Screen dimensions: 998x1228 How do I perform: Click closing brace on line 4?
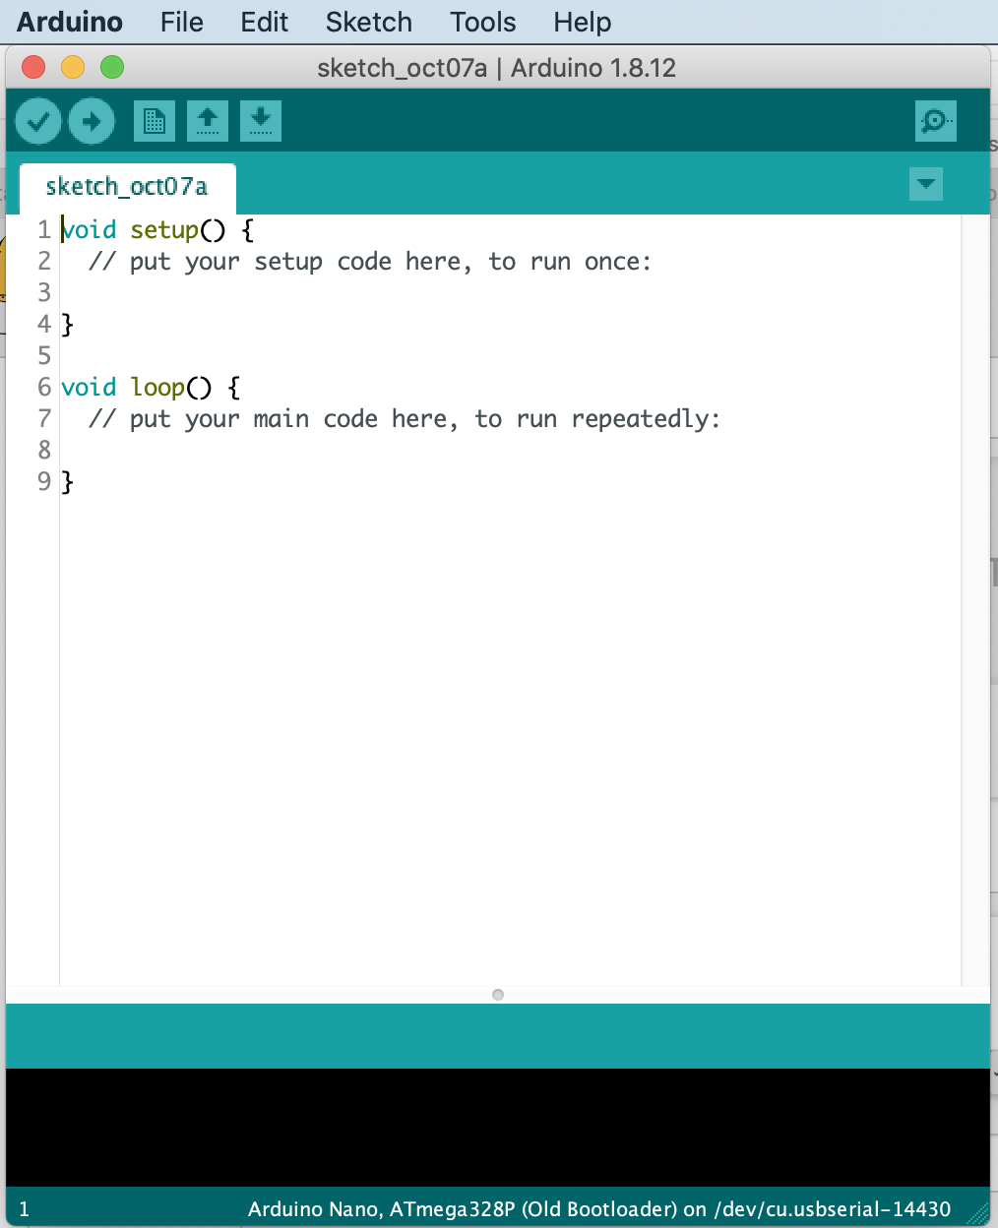tap(67, 325)
